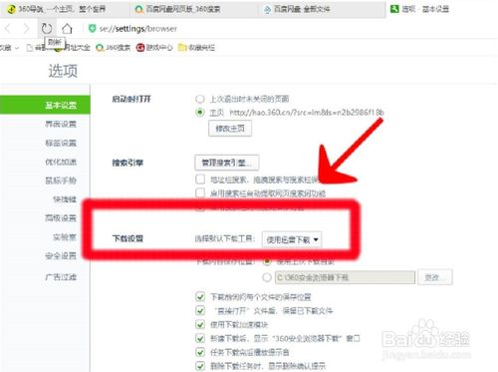Click the 选项 page heading
498x372 pixels.
tap(63, 71)
